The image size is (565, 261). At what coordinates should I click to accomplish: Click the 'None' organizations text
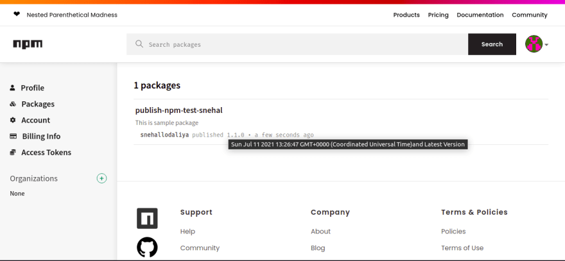click(17, 193)
